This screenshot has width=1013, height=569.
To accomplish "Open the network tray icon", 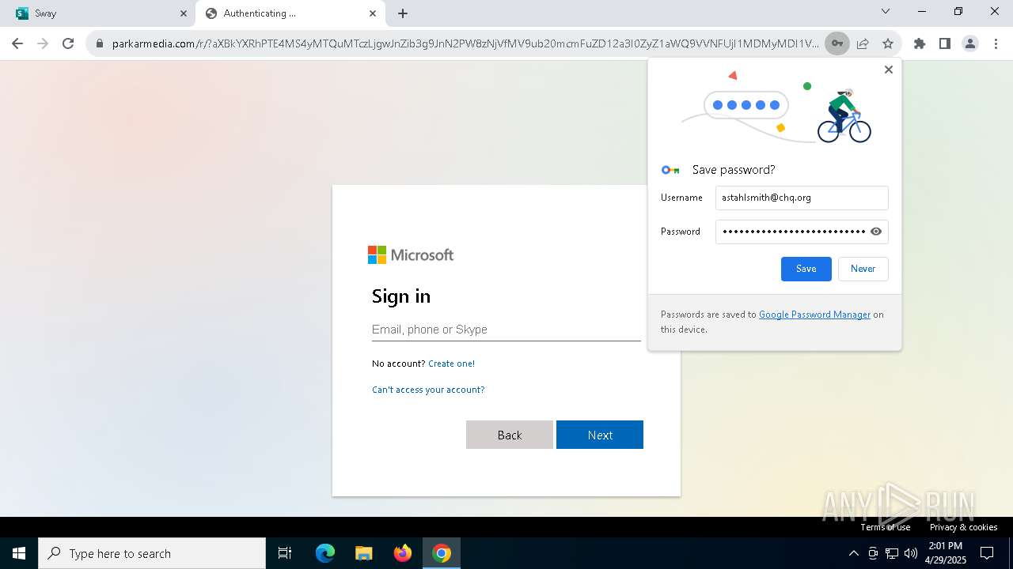I will (892, 553).
